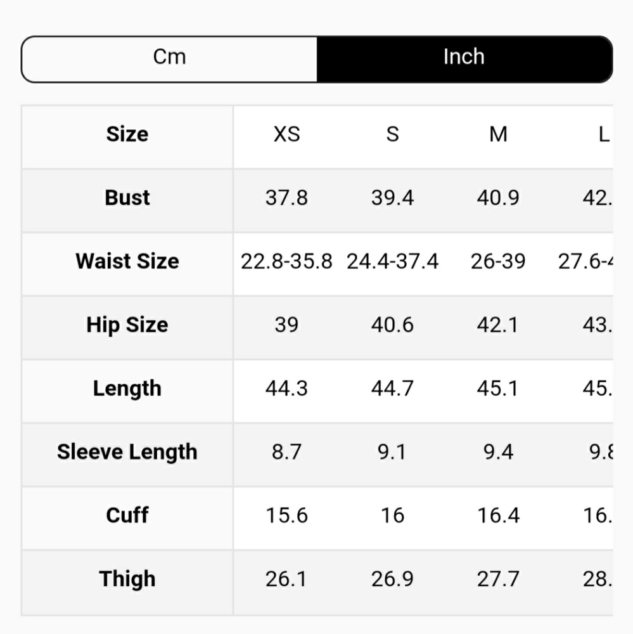The image size is (633, 634).
Task: Click the Hip Size row label
Action: (127, 325)
